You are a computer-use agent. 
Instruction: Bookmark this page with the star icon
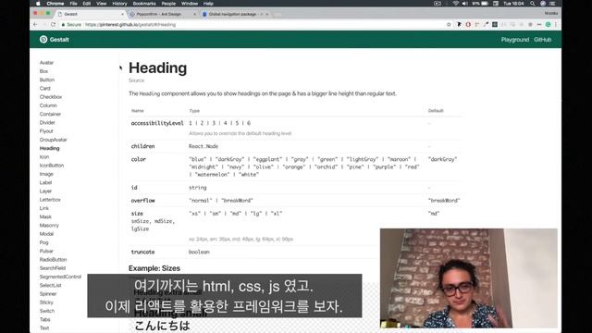pos(449,25)
